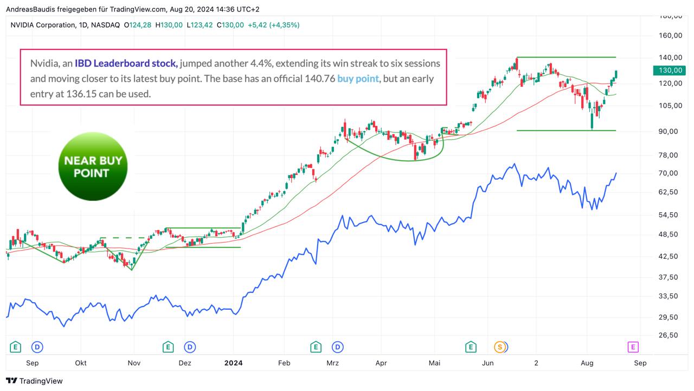Open the pink upcoming earnings E marker
694x391 pixels.
coord(632,347)
